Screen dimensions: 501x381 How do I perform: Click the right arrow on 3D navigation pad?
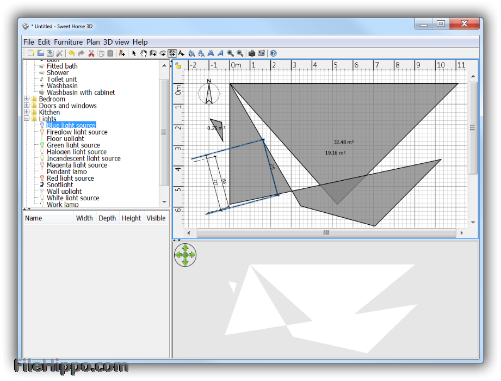pos(193,255)
